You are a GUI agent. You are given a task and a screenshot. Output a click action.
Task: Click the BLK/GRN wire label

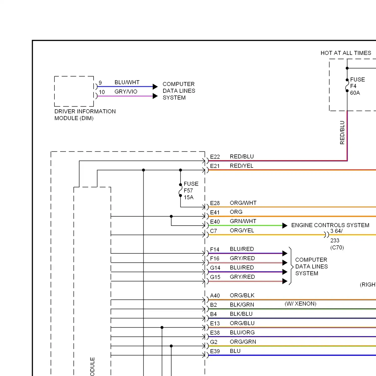tap(242, 305)
